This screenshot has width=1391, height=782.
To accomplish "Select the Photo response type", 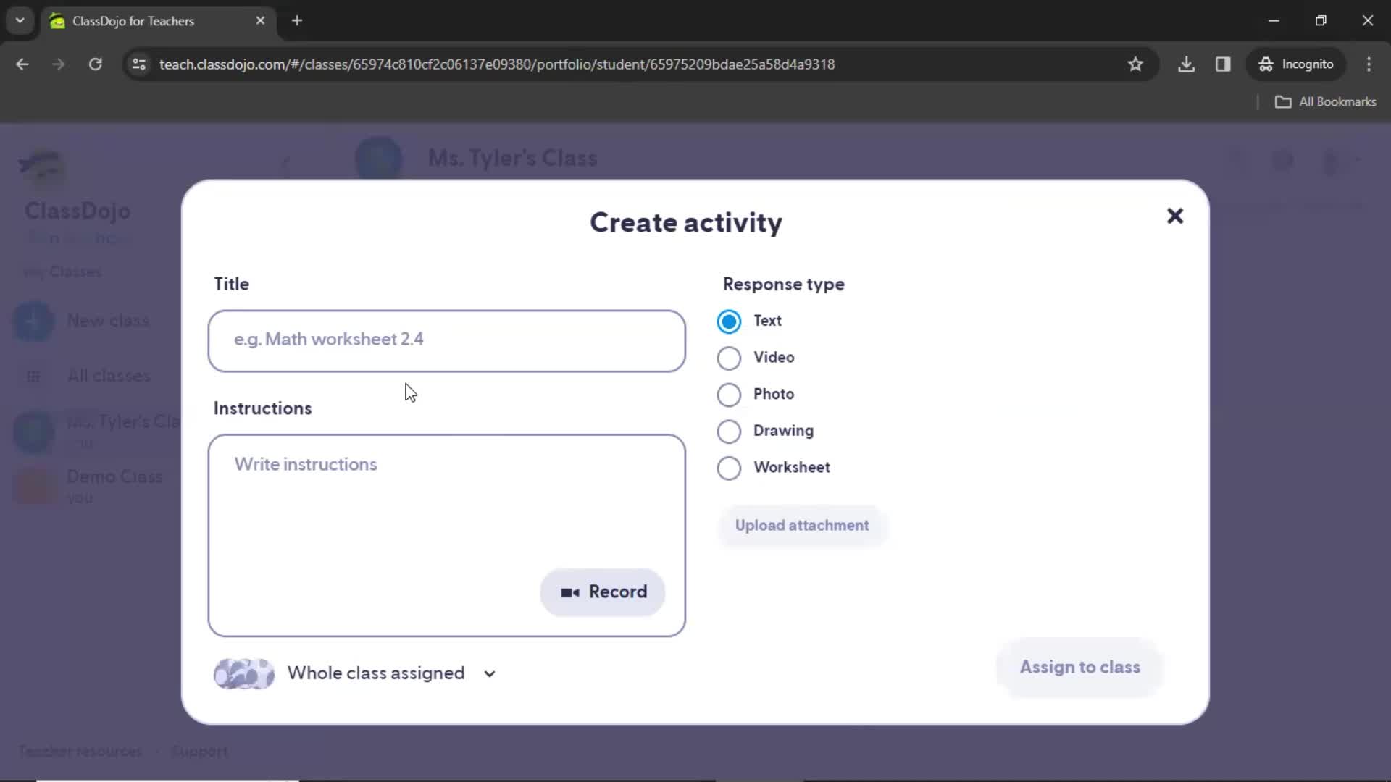I will point(728,393).
